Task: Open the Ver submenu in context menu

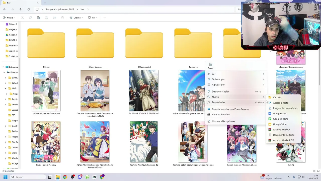Action: 236,74
